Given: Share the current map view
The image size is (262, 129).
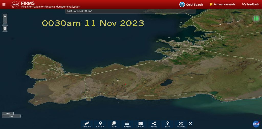Looking at the screenshot, I should pyautogui.click(x=154, y=124).
